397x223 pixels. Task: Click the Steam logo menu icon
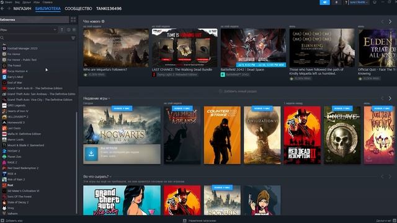(2, 2)
